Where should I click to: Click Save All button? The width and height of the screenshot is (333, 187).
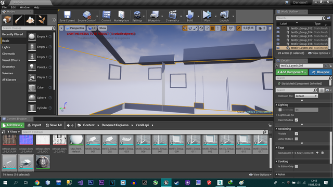tap(54, 125)
